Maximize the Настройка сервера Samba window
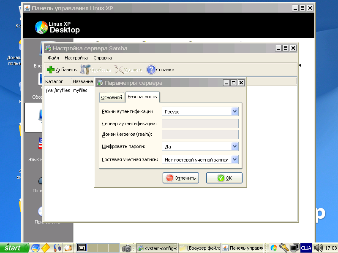Viewport: 338px width, 253px height. (x=286, y=48)
